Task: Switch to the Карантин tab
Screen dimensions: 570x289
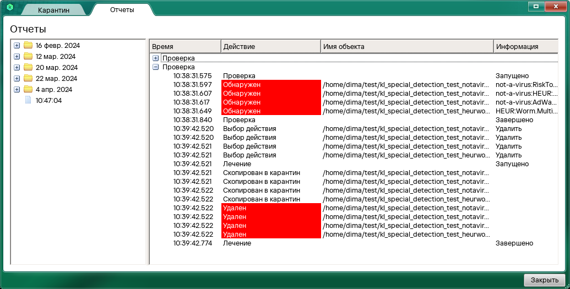Action: 53,10
